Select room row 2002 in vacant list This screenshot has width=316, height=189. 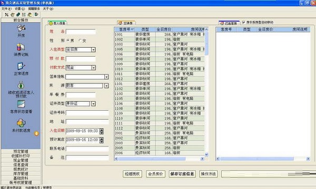[x=159, y=138]
